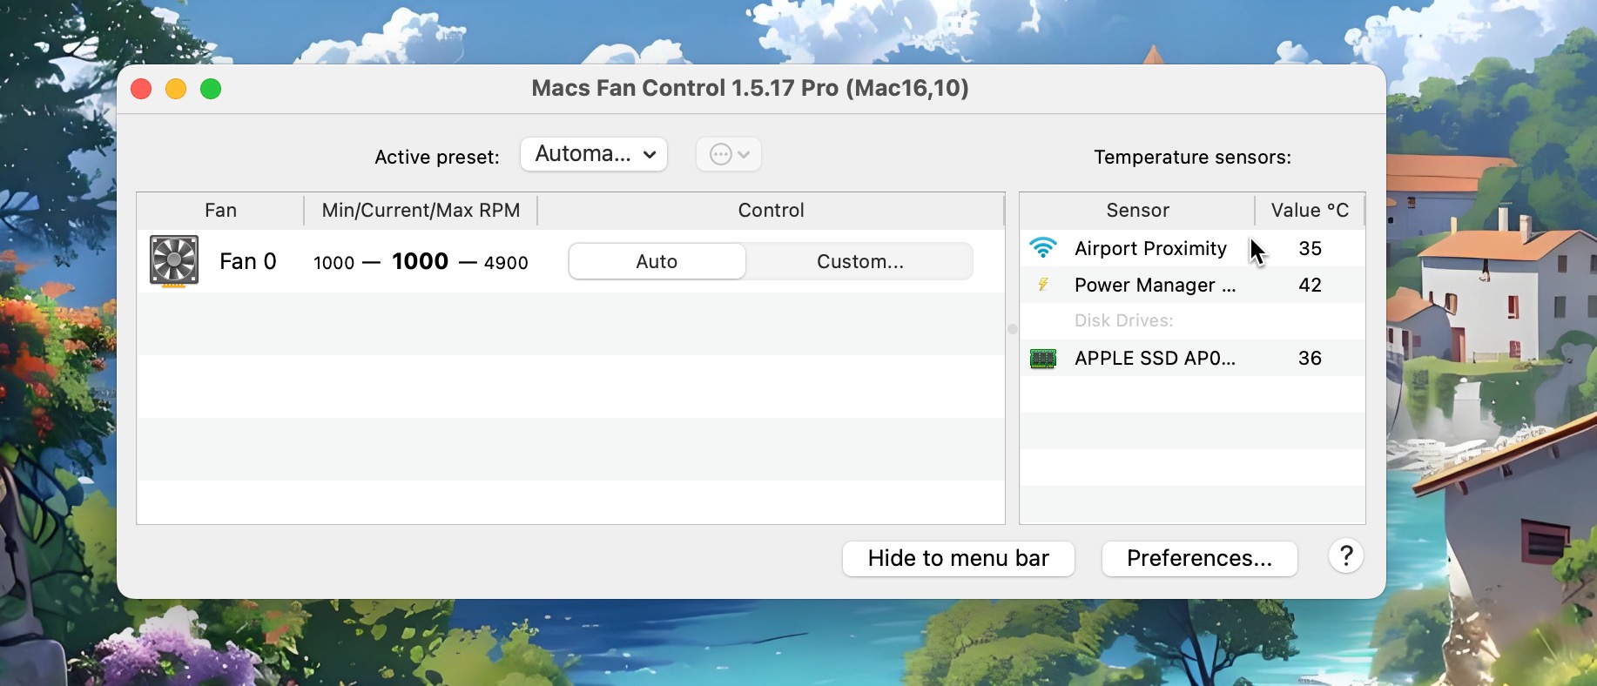Hide the app to menu bar
Image resolution: width=1597 pixels, height=686 pixels.
tap(958, 558)
